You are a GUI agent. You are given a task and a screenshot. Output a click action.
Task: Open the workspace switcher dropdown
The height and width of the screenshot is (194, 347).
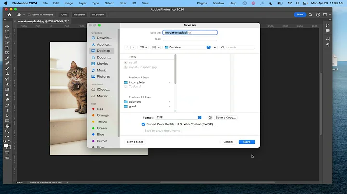pos(326,15)
